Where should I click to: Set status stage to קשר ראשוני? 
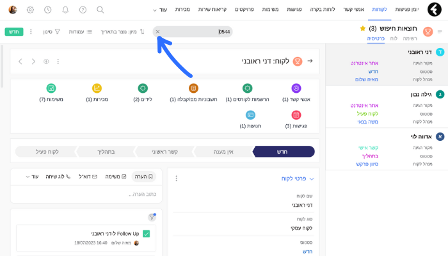click(x=164, y=152)
